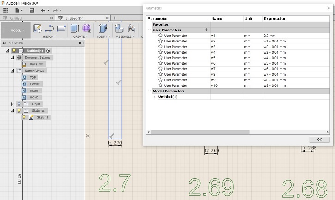Click the scroll right arrow in Parameters
335x200 pixels.
point(327,132)
